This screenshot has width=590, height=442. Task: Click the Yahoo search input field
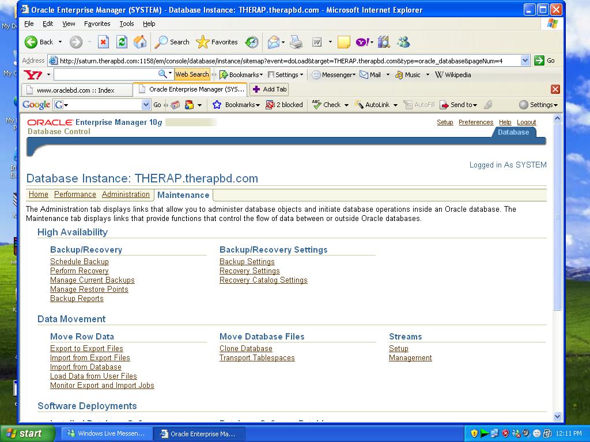(105, 75)
